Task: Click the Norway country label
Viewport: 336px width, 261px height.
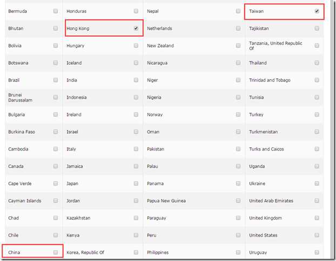Action: click(x=154, y=114)
